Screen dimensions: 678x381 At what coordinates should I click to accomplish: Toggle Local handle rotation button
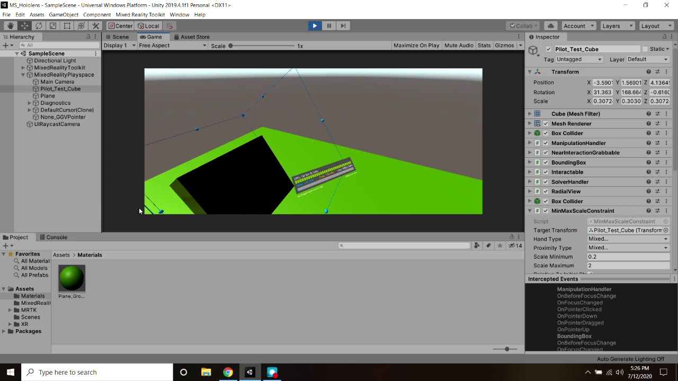coord(148,26)
